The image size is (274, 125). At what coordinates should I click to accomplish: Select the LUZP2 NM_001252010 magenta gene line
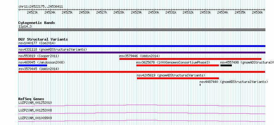click(142, 105)
